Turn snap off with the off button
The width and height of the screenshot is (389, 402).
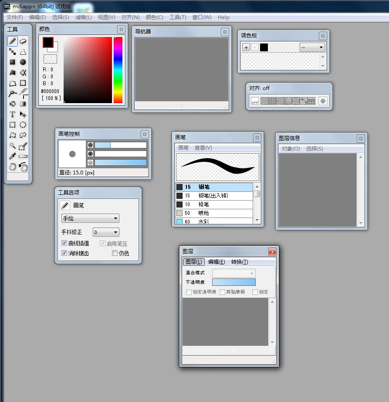coord(255,101)
